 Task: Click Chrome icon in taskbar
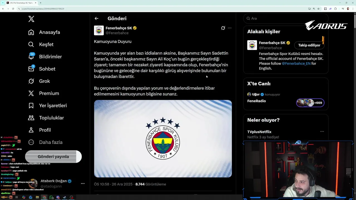pos(44,197)
